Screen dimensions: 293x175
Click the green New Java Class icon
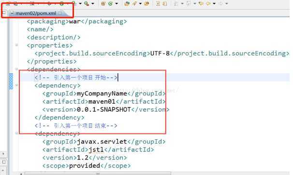[110, 3]
